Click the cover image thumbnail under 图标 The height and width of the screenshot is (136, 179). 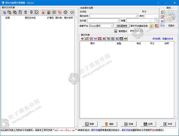(171, 17)
